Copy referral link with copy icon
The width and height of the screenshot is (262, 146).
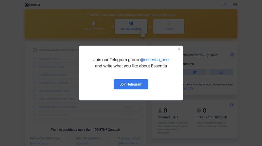coord(232,55)
